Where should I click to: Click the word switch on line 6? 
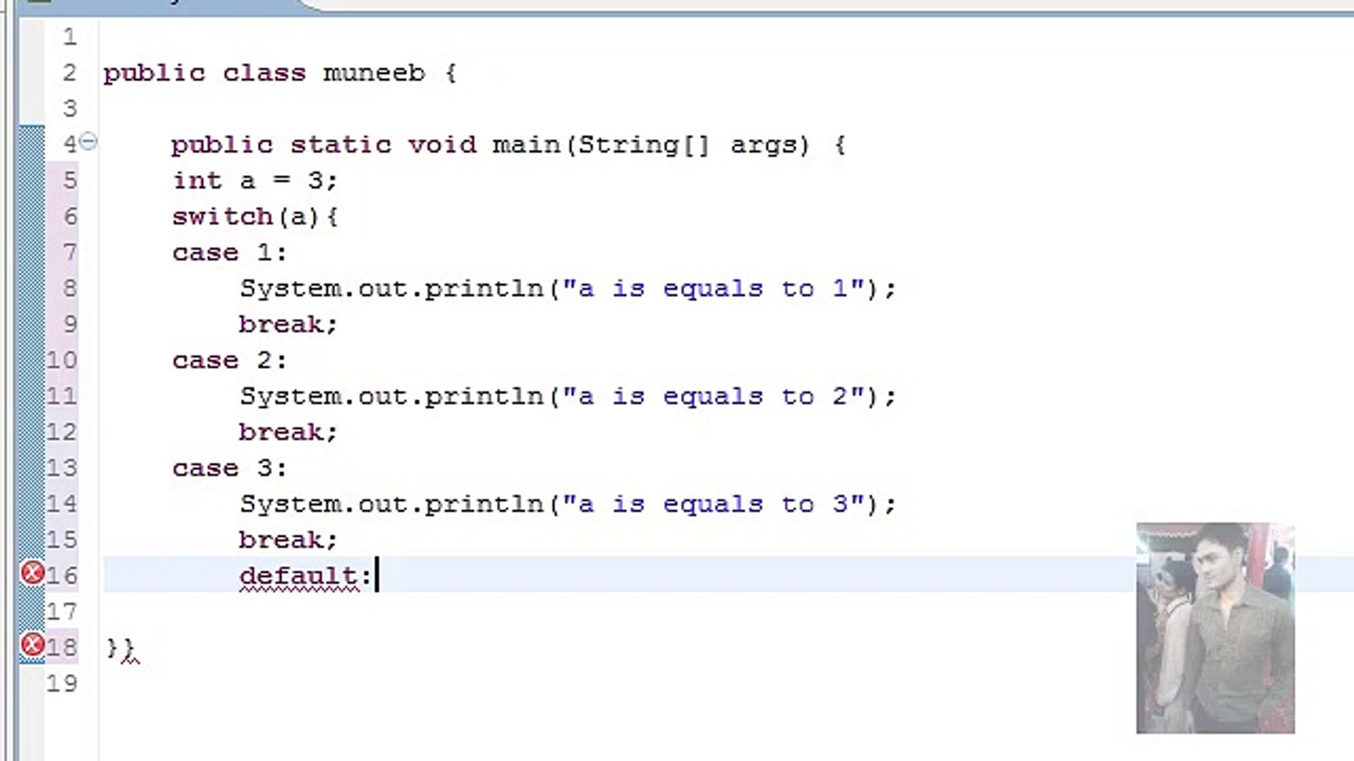click(x=222, y=216)
